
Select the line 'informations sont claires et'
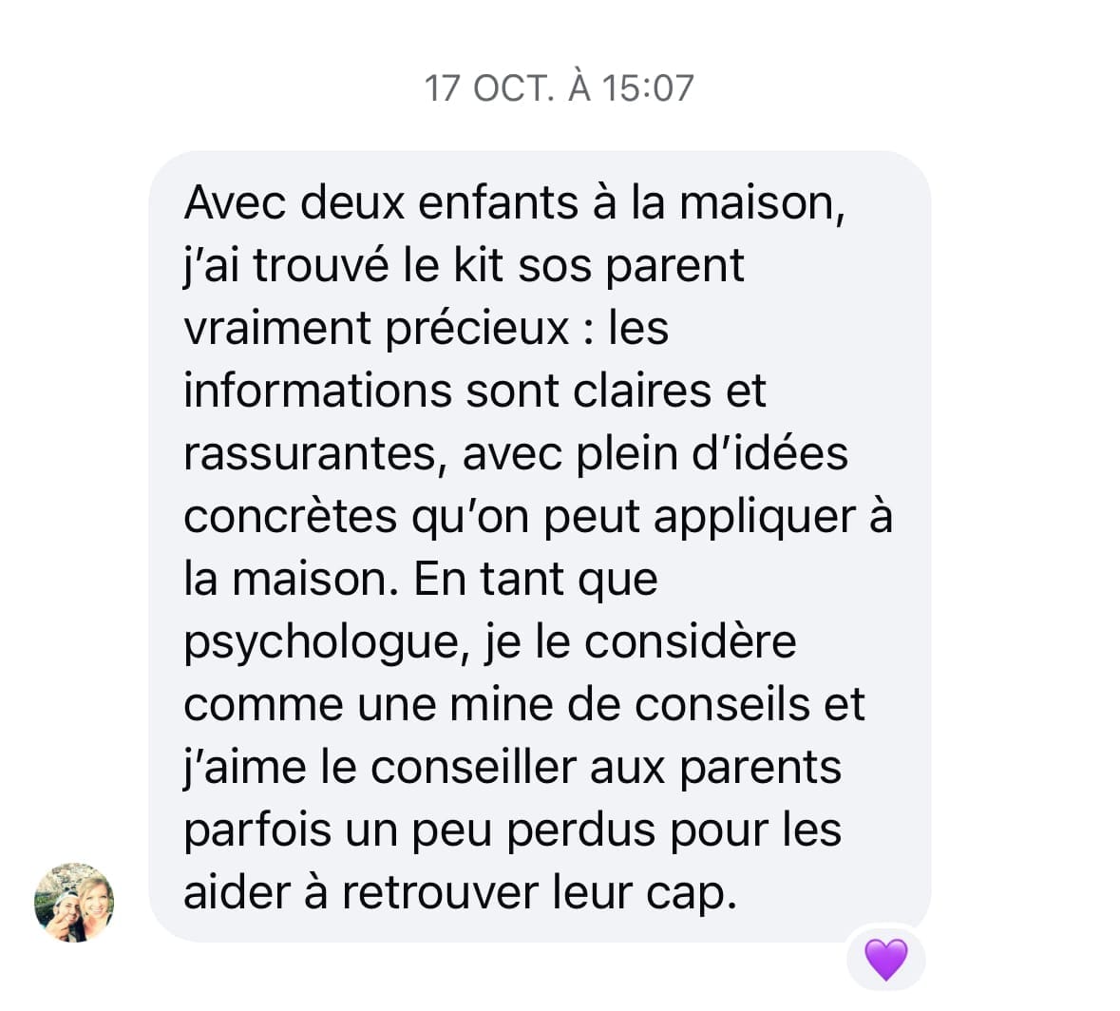pos(475,391)
